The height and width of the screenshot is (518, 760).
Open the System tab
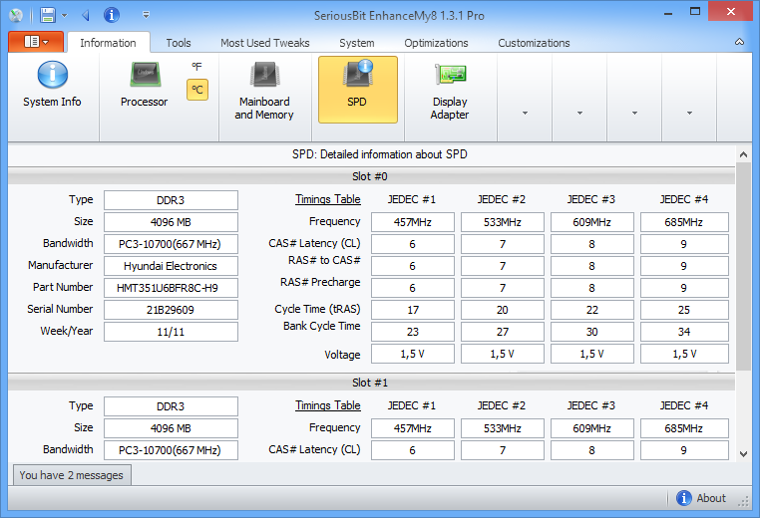click(x=357, y=43)
